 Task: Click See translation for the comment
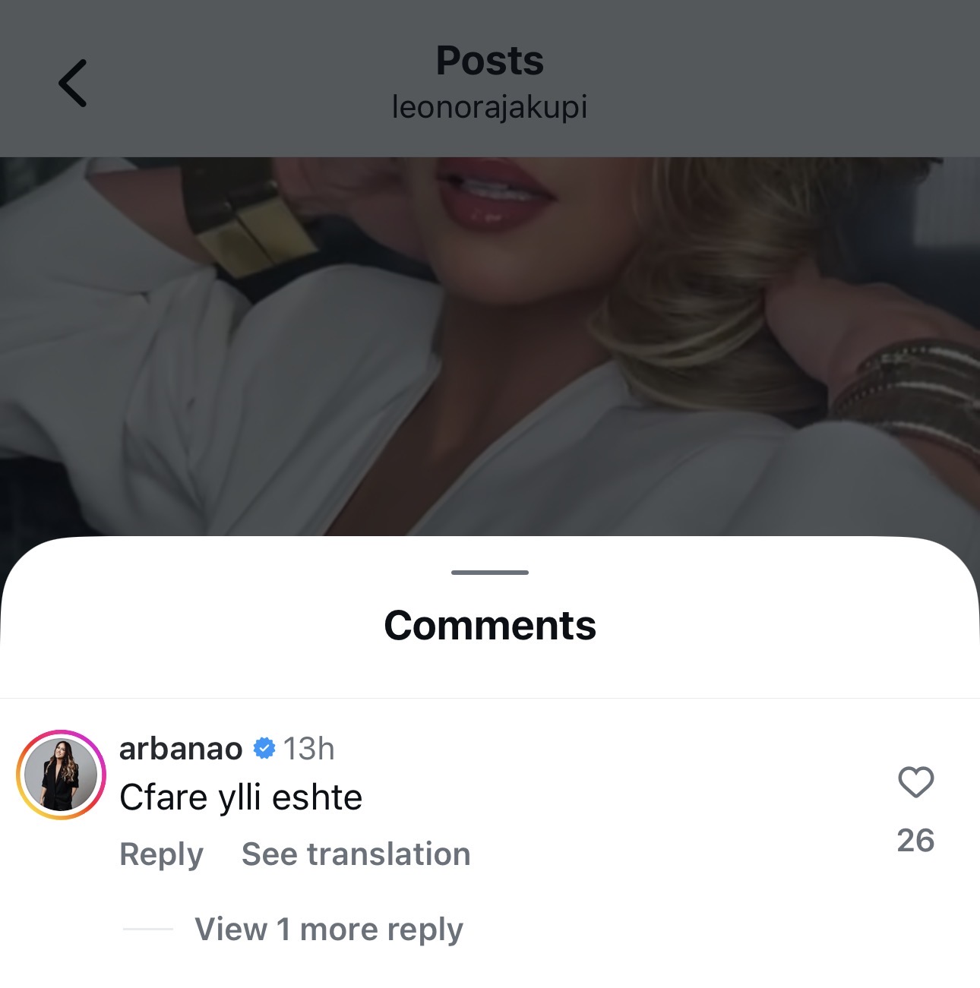(356, 854)
